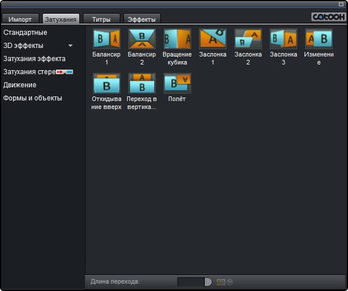Click the Длина перехода input field
The height and width of the screenshot is (291, 348).
(191, 282)
